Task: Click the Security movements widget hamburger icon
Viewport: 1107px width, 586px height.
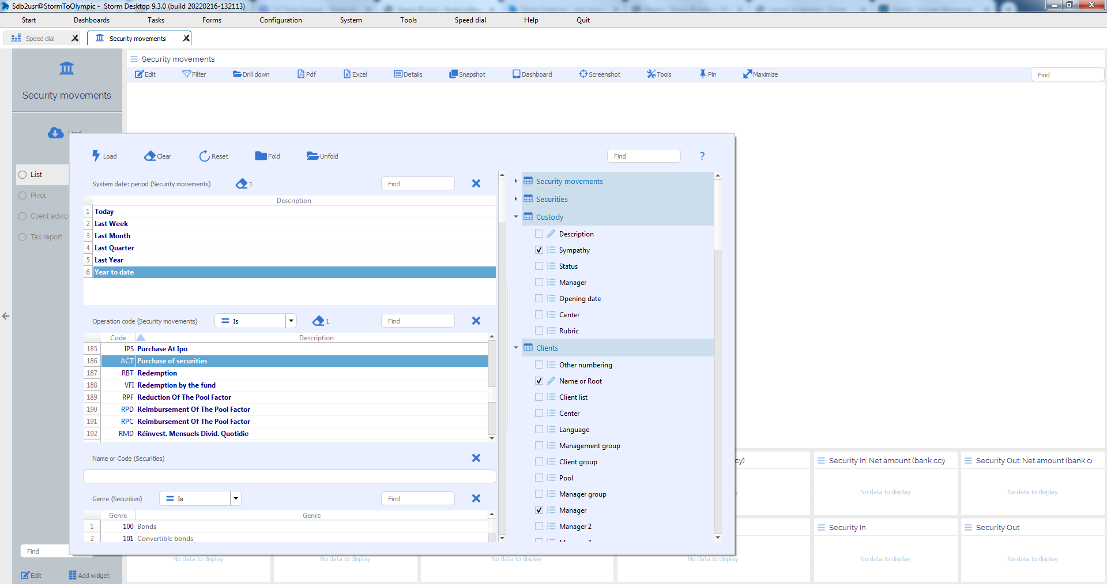Action: coord(134,59)
